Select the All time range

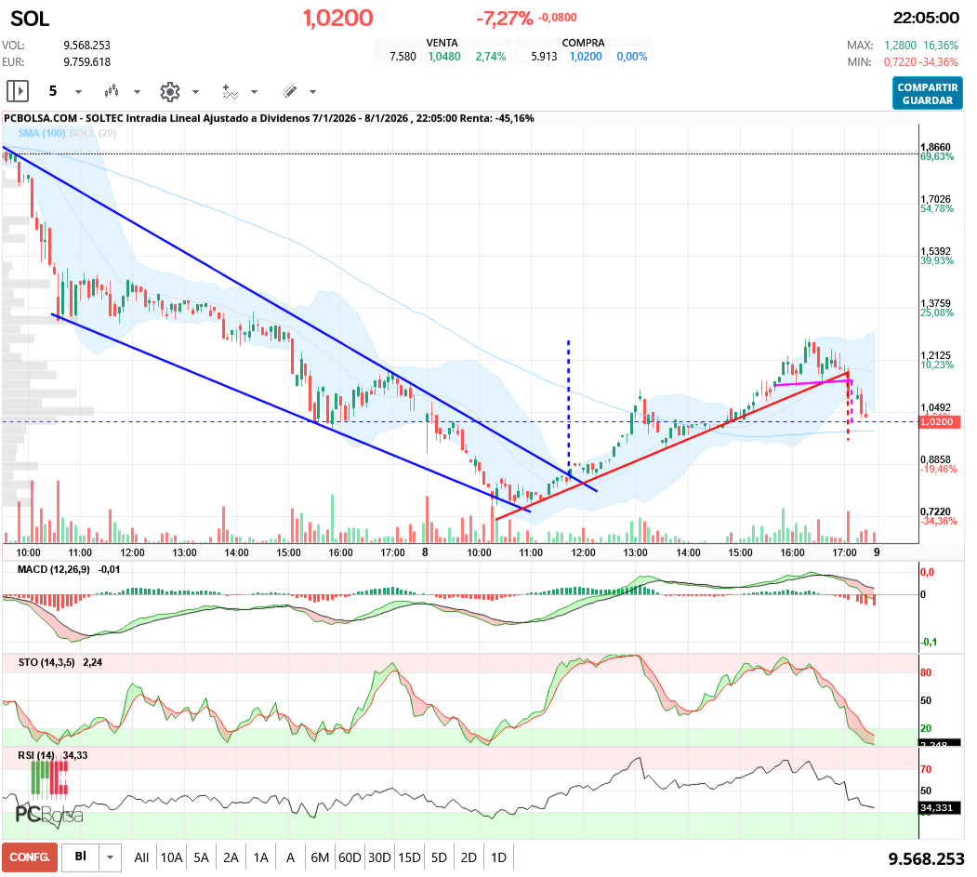point(141,857)
